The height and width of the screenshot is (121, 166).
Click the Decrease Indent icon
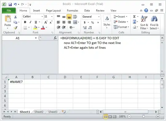click(x=58, y=27)
